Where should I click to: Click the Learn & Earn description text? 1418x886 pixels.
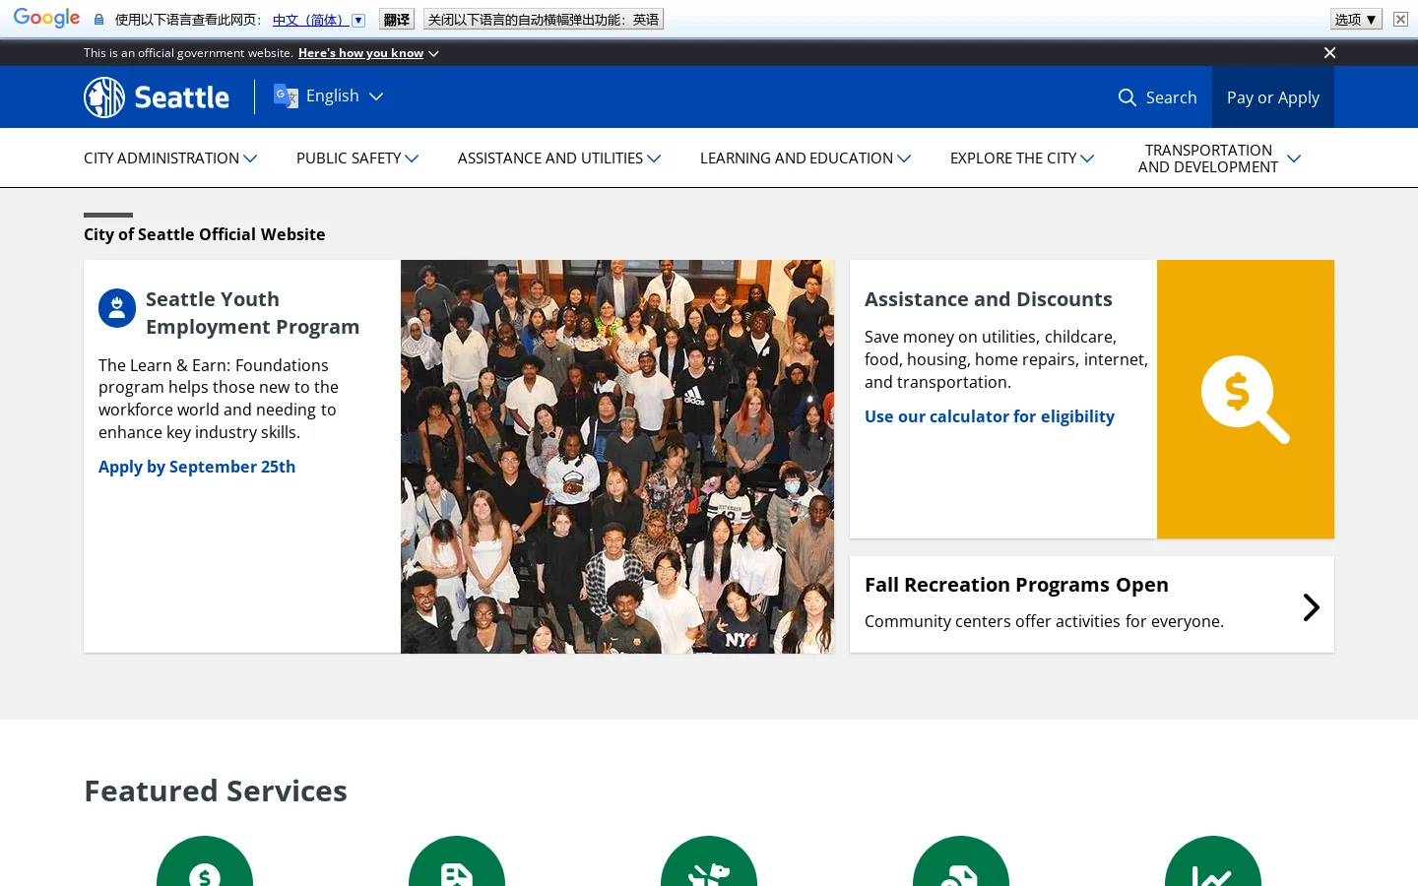click(219, 399)
